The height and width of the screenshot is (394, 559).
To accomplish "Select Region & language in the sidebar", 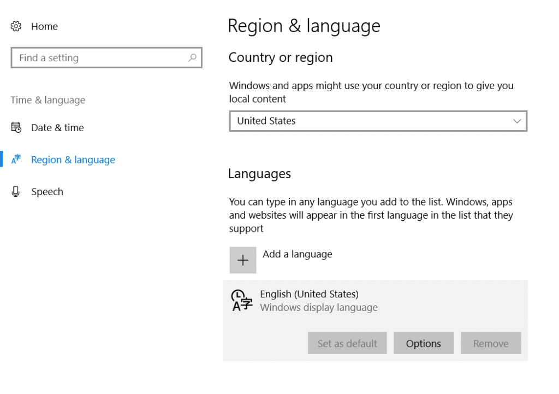I will [73, 160].
